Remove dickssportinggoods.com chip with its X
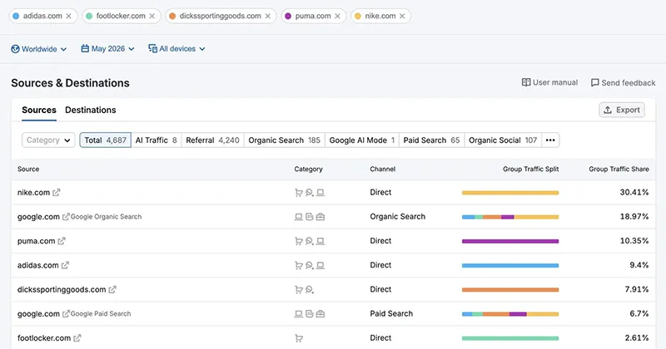 (267, 16)
